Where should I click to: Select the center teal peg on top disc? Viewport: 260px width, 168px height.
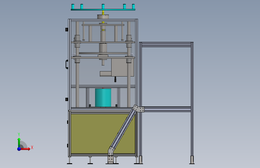click(x=103, y=7)
